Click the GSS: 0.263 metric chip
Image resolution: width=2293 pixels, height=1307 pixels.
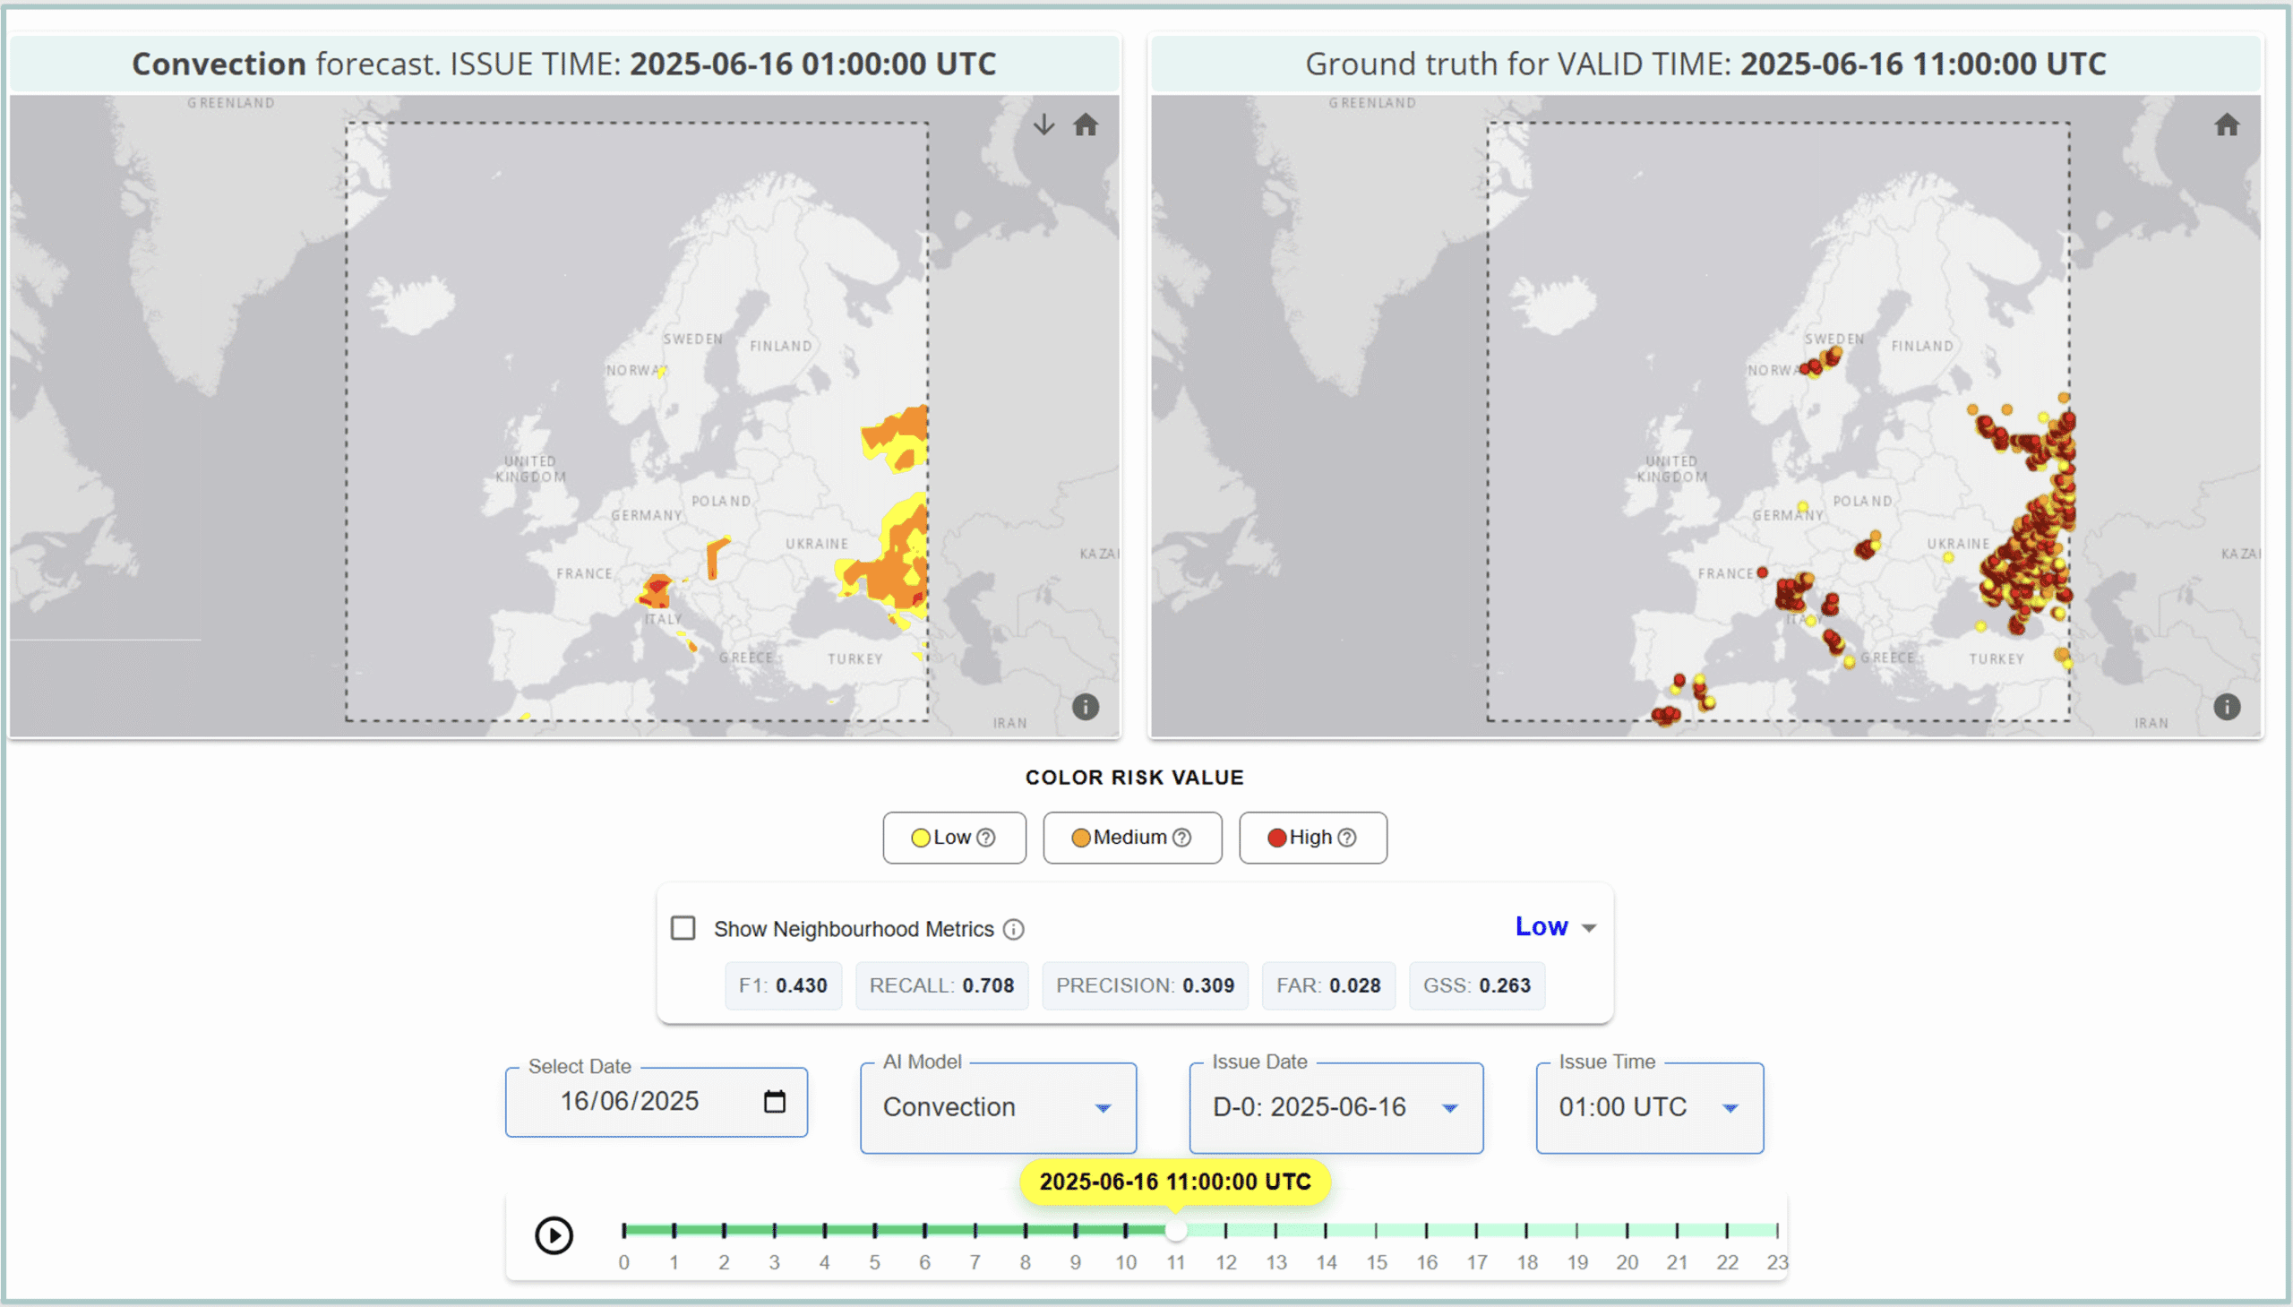[x=1477, y=985]
